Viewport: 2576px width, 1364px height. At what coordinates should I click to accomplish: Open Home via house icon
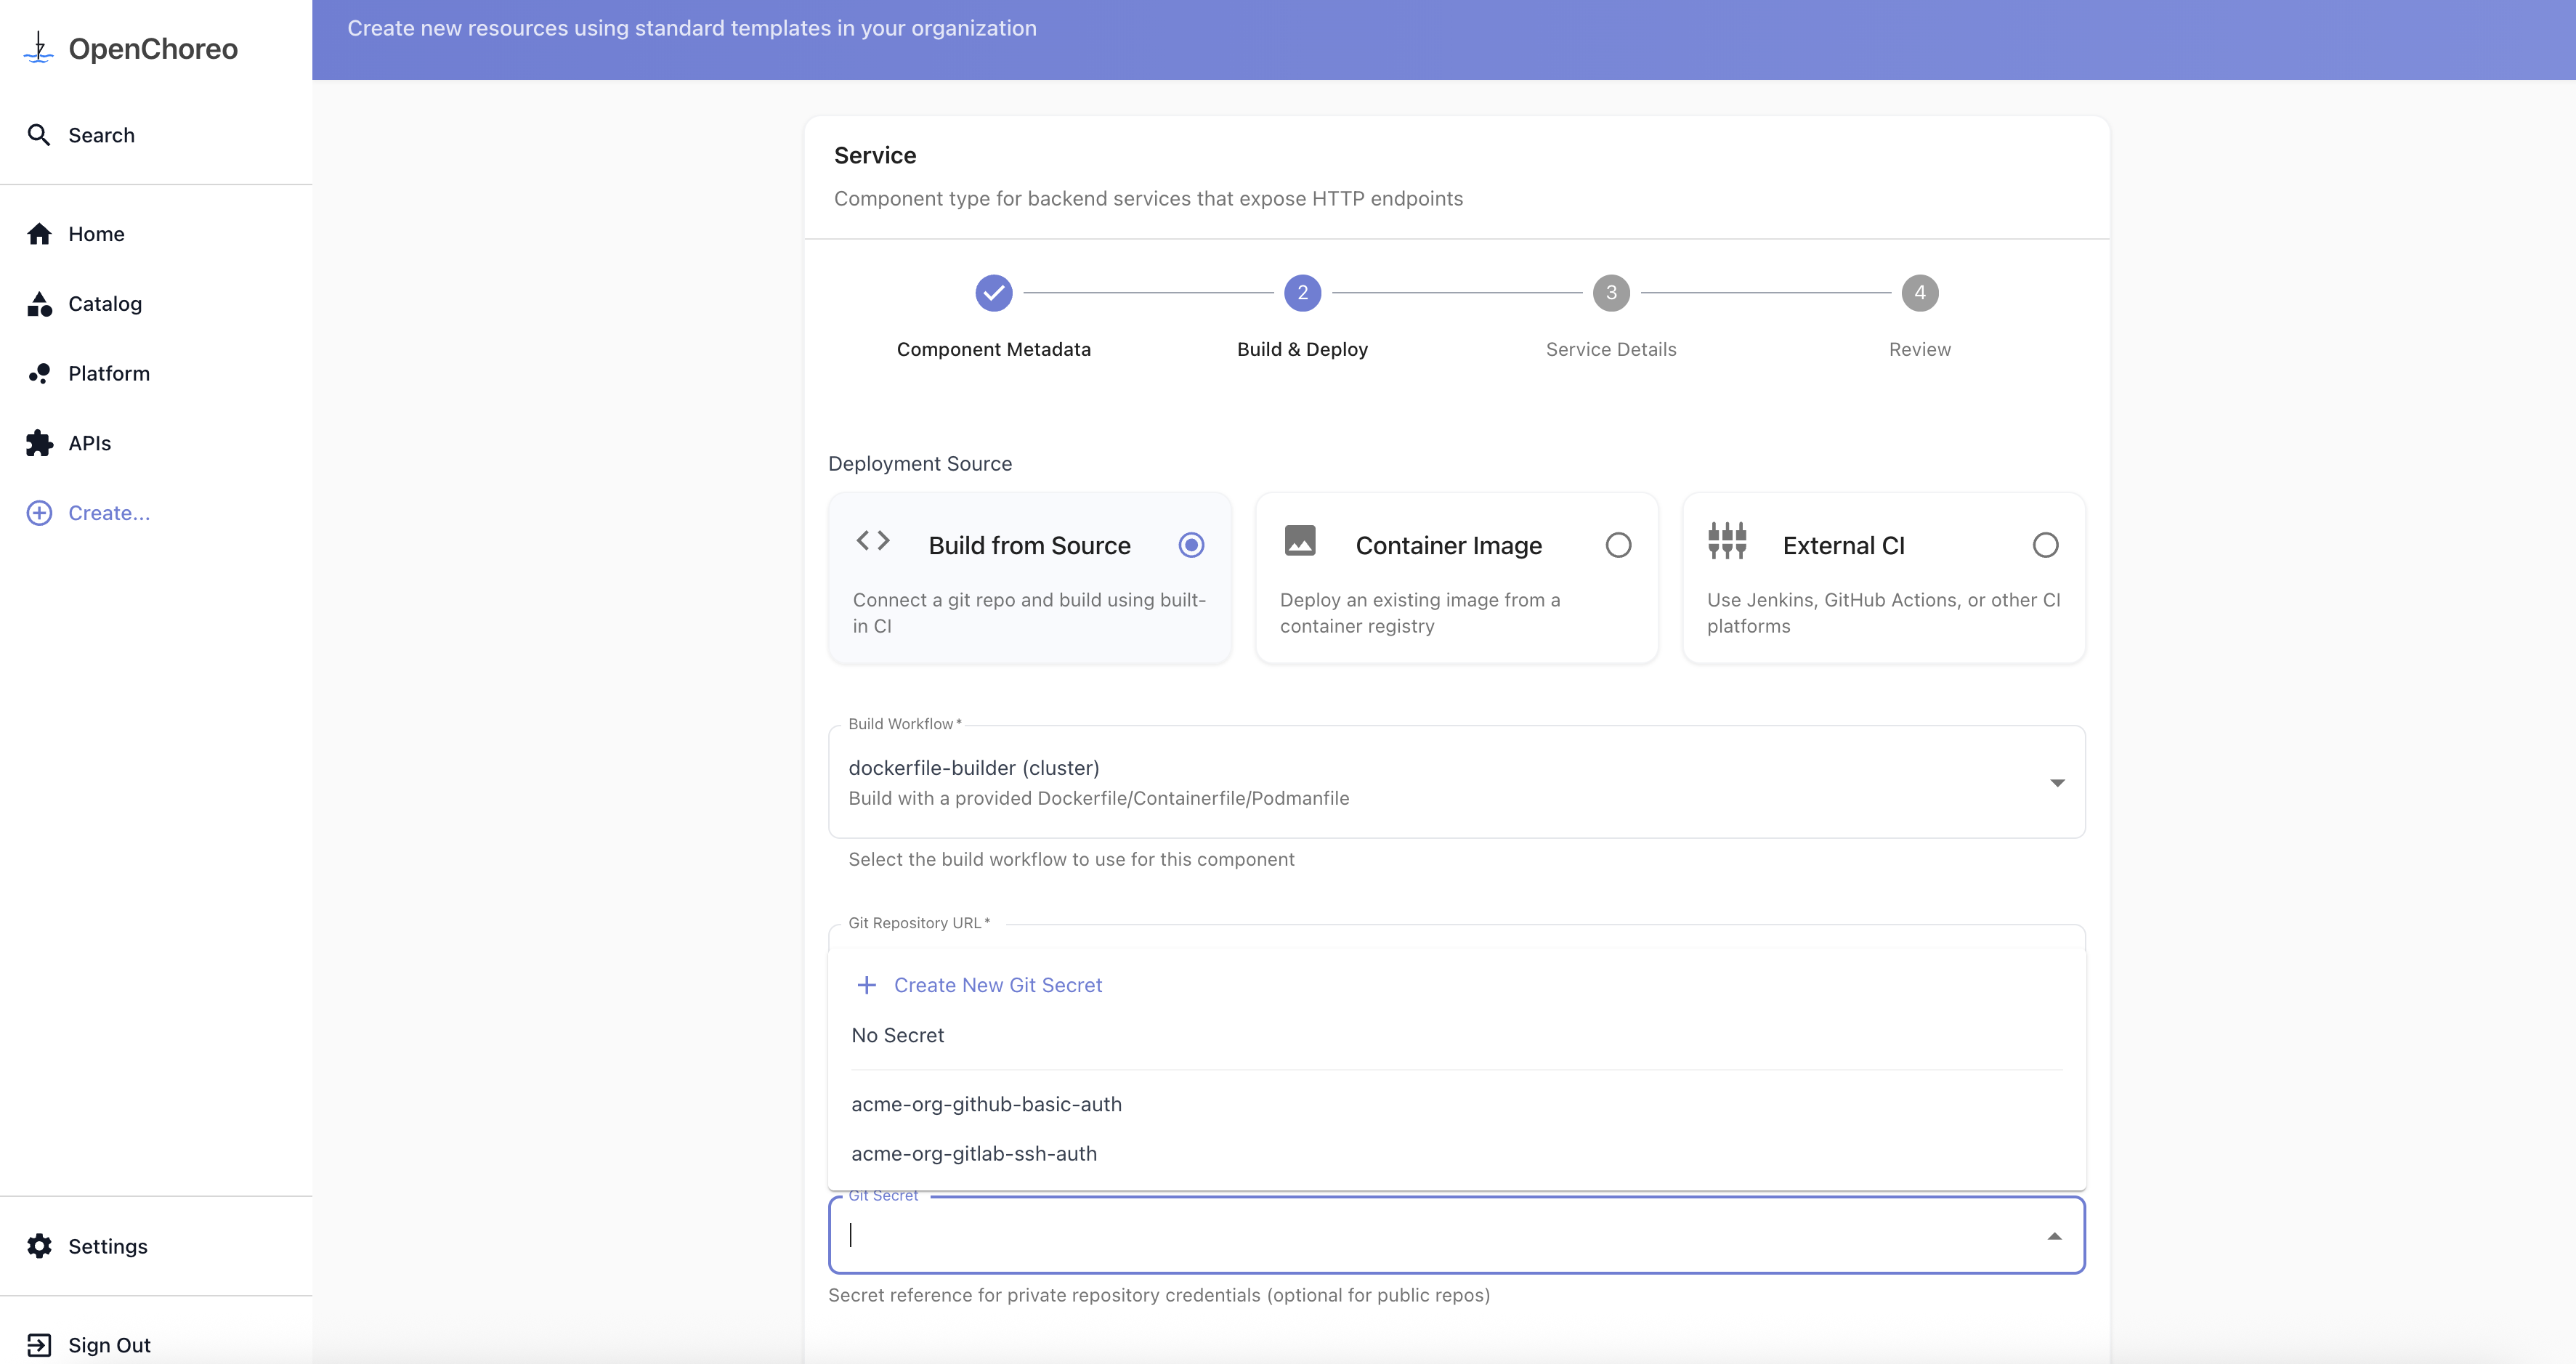39,234
